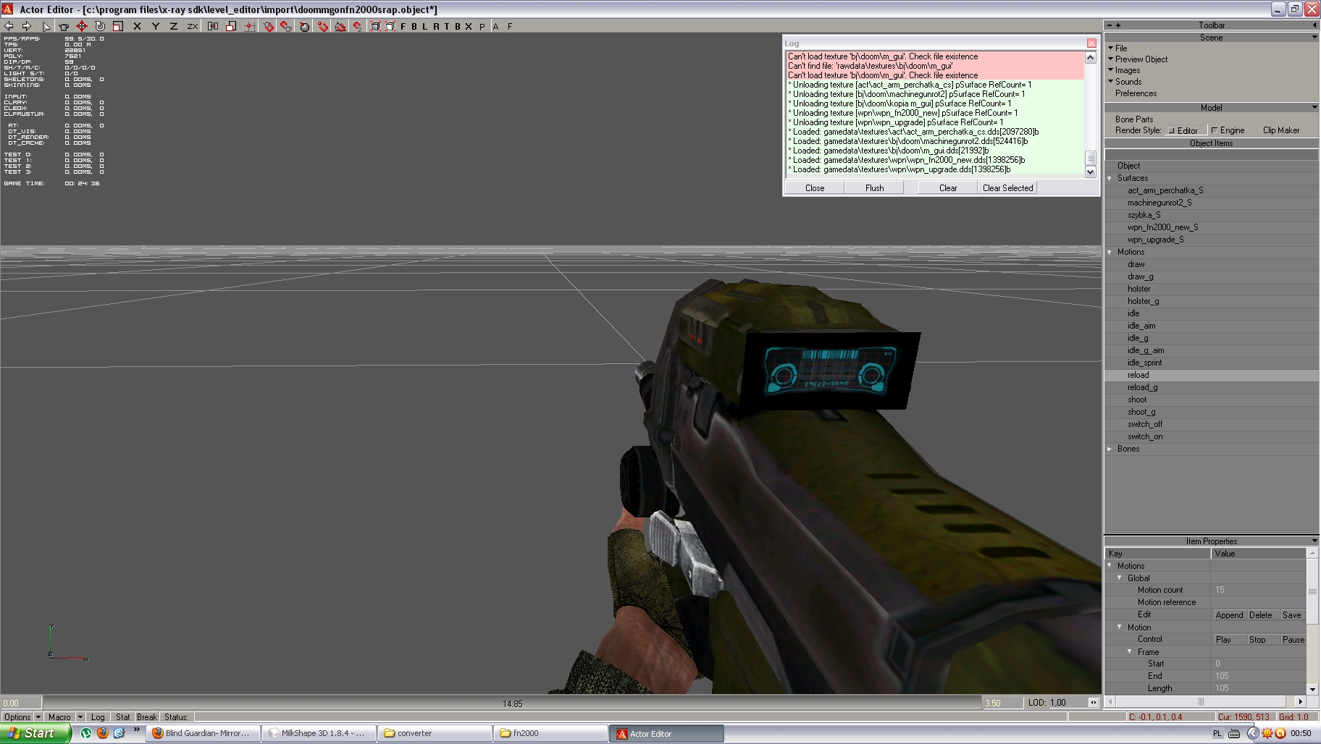The image size is (1321, 744).
Task: Click the non-uniform scale icon after ZX
Action: click(213, 26)
